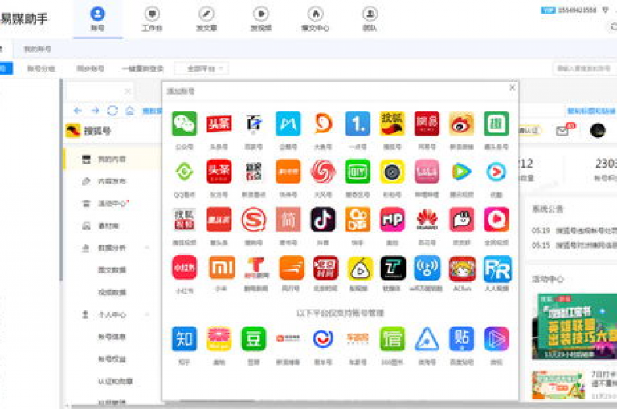Viewport: 617px width, 409px height.
Task: Open 我的内容 in Sohu sidebar
Action: pyautogui.click(x=112, y=159)
